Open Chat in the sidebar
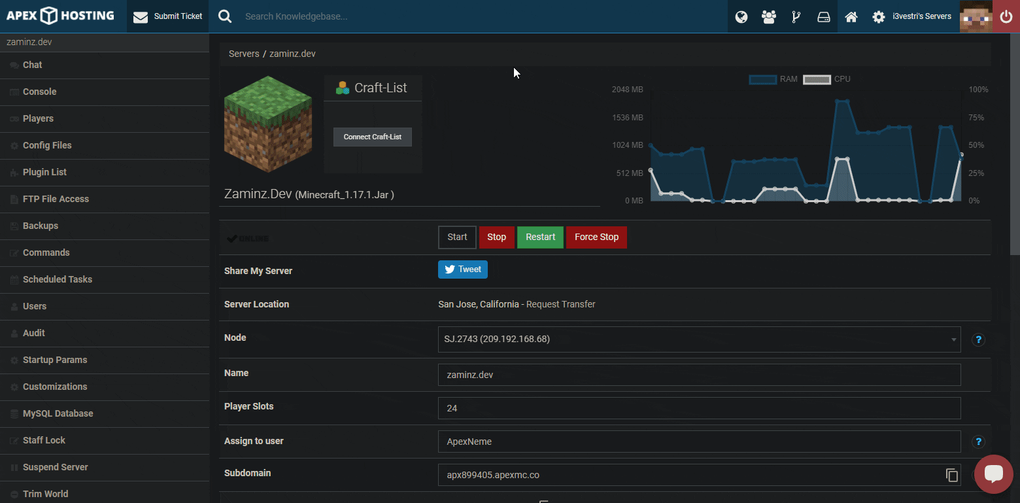Image resolution: width=1020 pixels, height=503 pixels. tap(105, 65)
